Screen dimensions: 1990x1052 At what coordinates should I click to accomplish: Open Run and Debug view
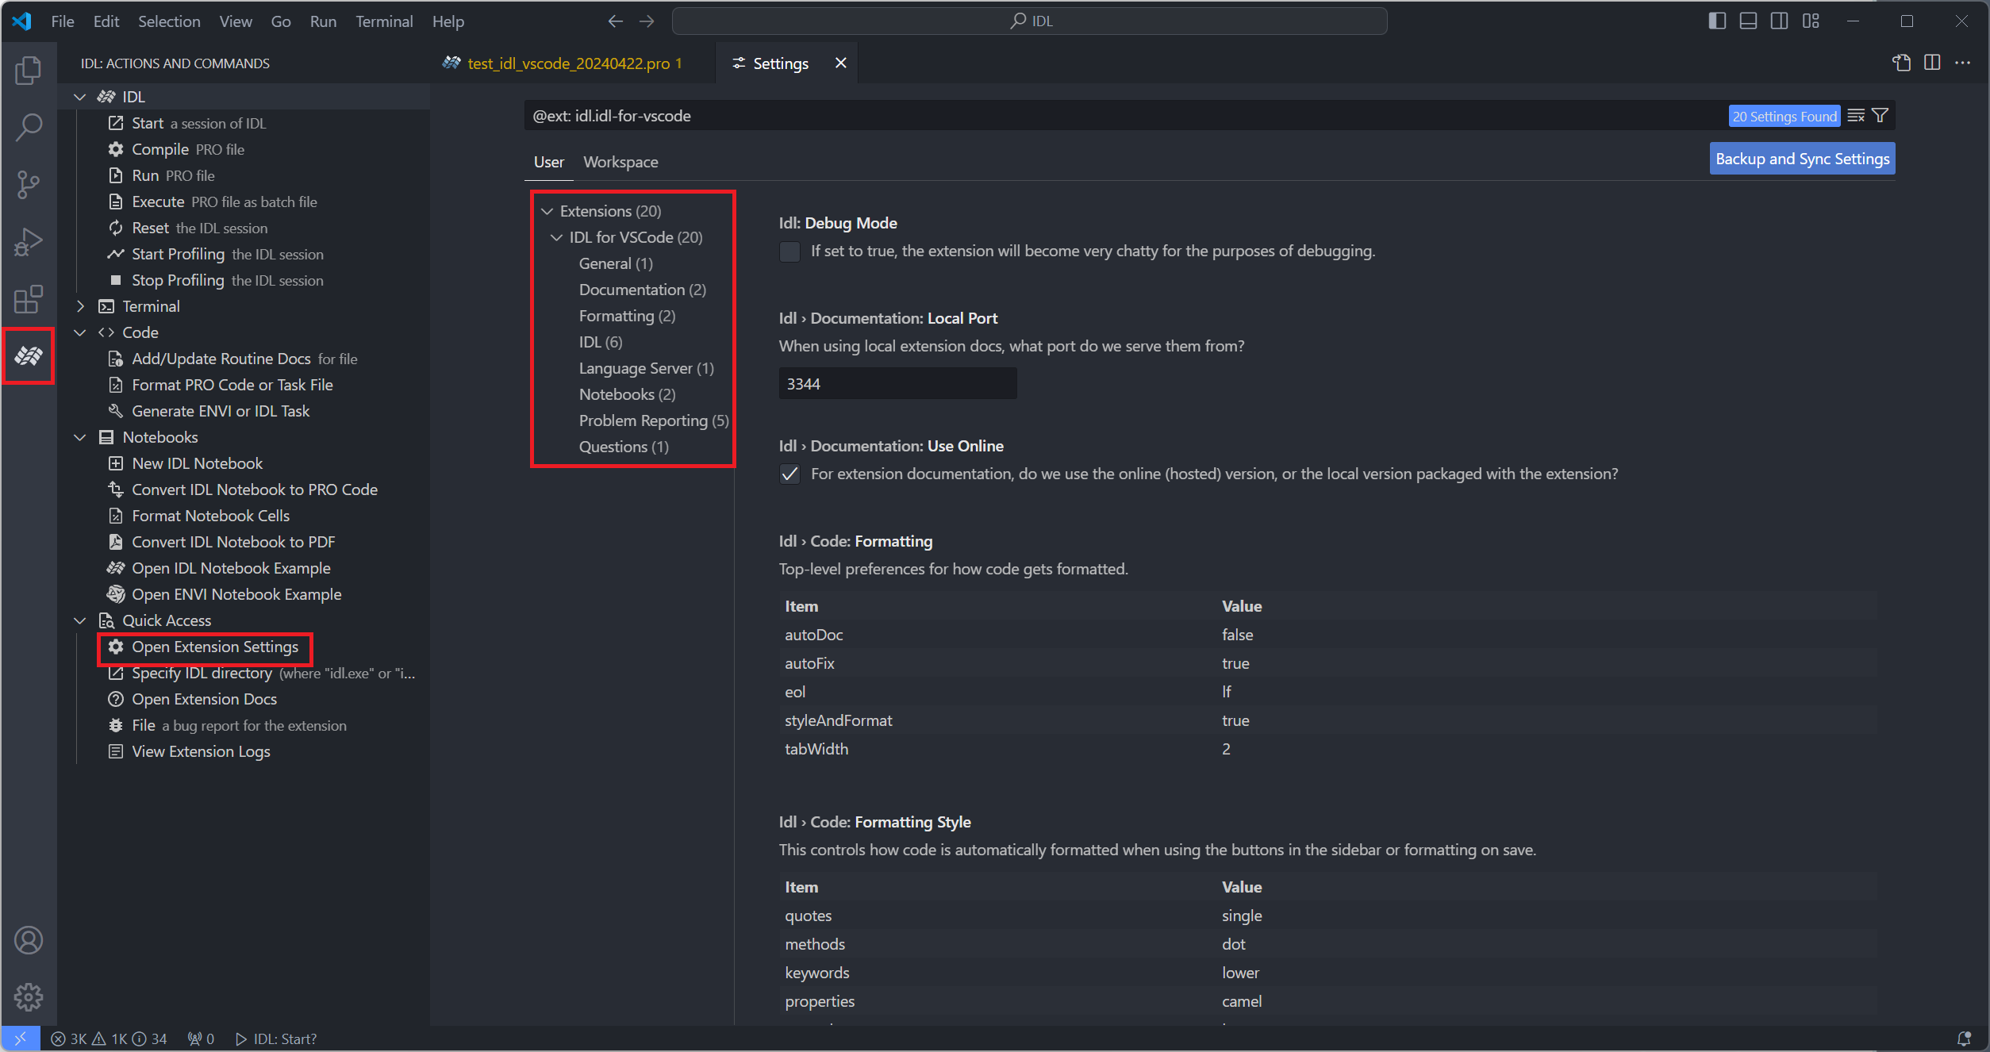point(29,242)
